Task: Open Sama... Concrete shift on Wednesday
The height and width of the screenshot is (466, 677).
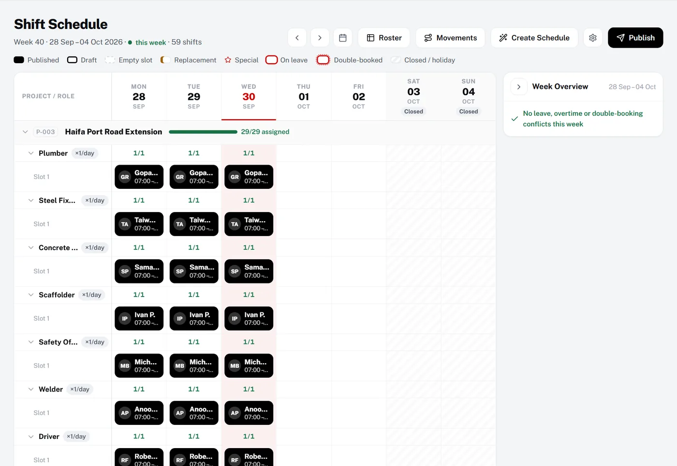Action: (249, 271)
